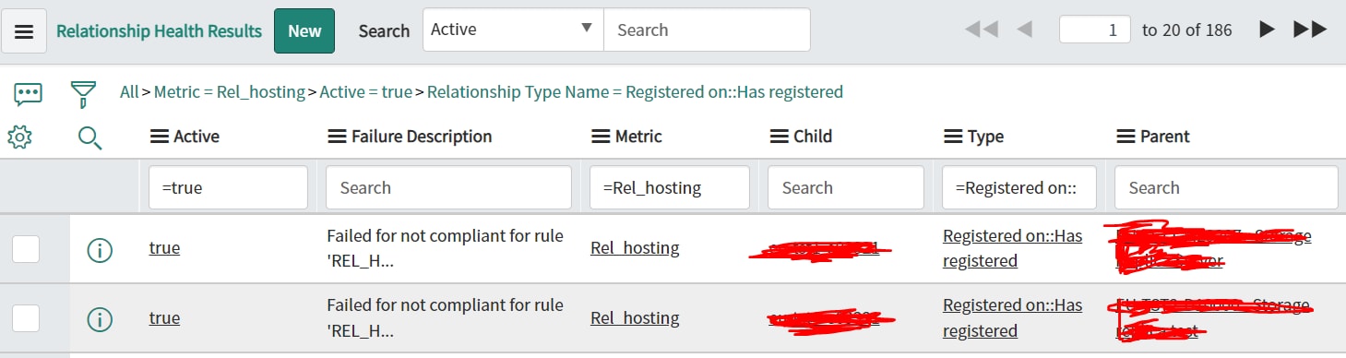Jump to last page arrow
Viewport: 1346px width, 358px height.
(x=1310, y=30)
